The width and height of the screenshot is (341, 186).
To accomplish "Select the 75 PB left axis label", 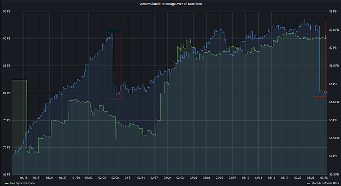I will tap(7, 120).
